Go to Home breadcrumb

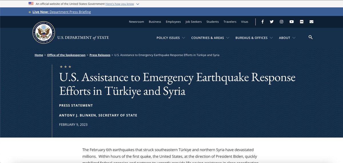[x=39, y=55]
